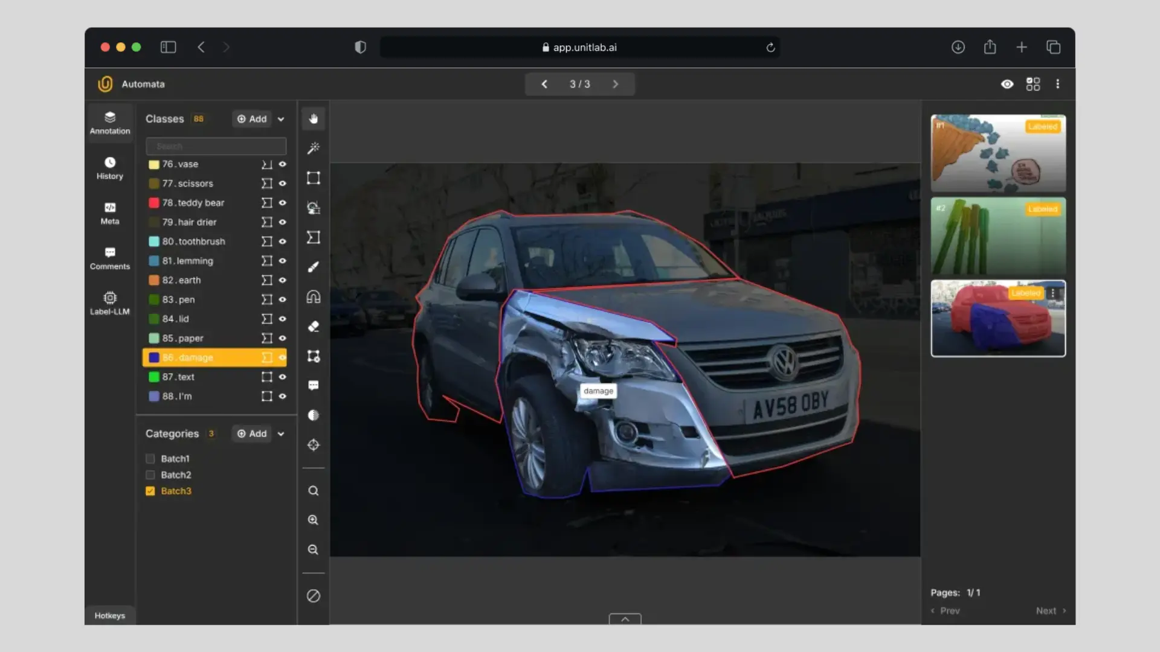This screenshot has width=1160, height=652.
Task: Enable the Batch1 category checkbox
Action: (150, 459)
